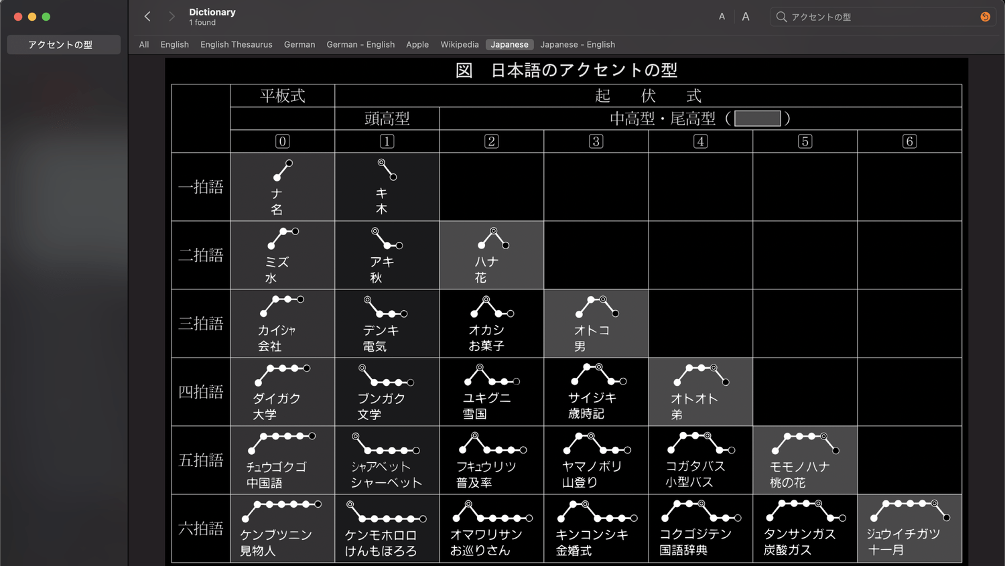The image size is (1005, 566).
Task: Open the English Thesaurus tab
Action: point(236,44)
